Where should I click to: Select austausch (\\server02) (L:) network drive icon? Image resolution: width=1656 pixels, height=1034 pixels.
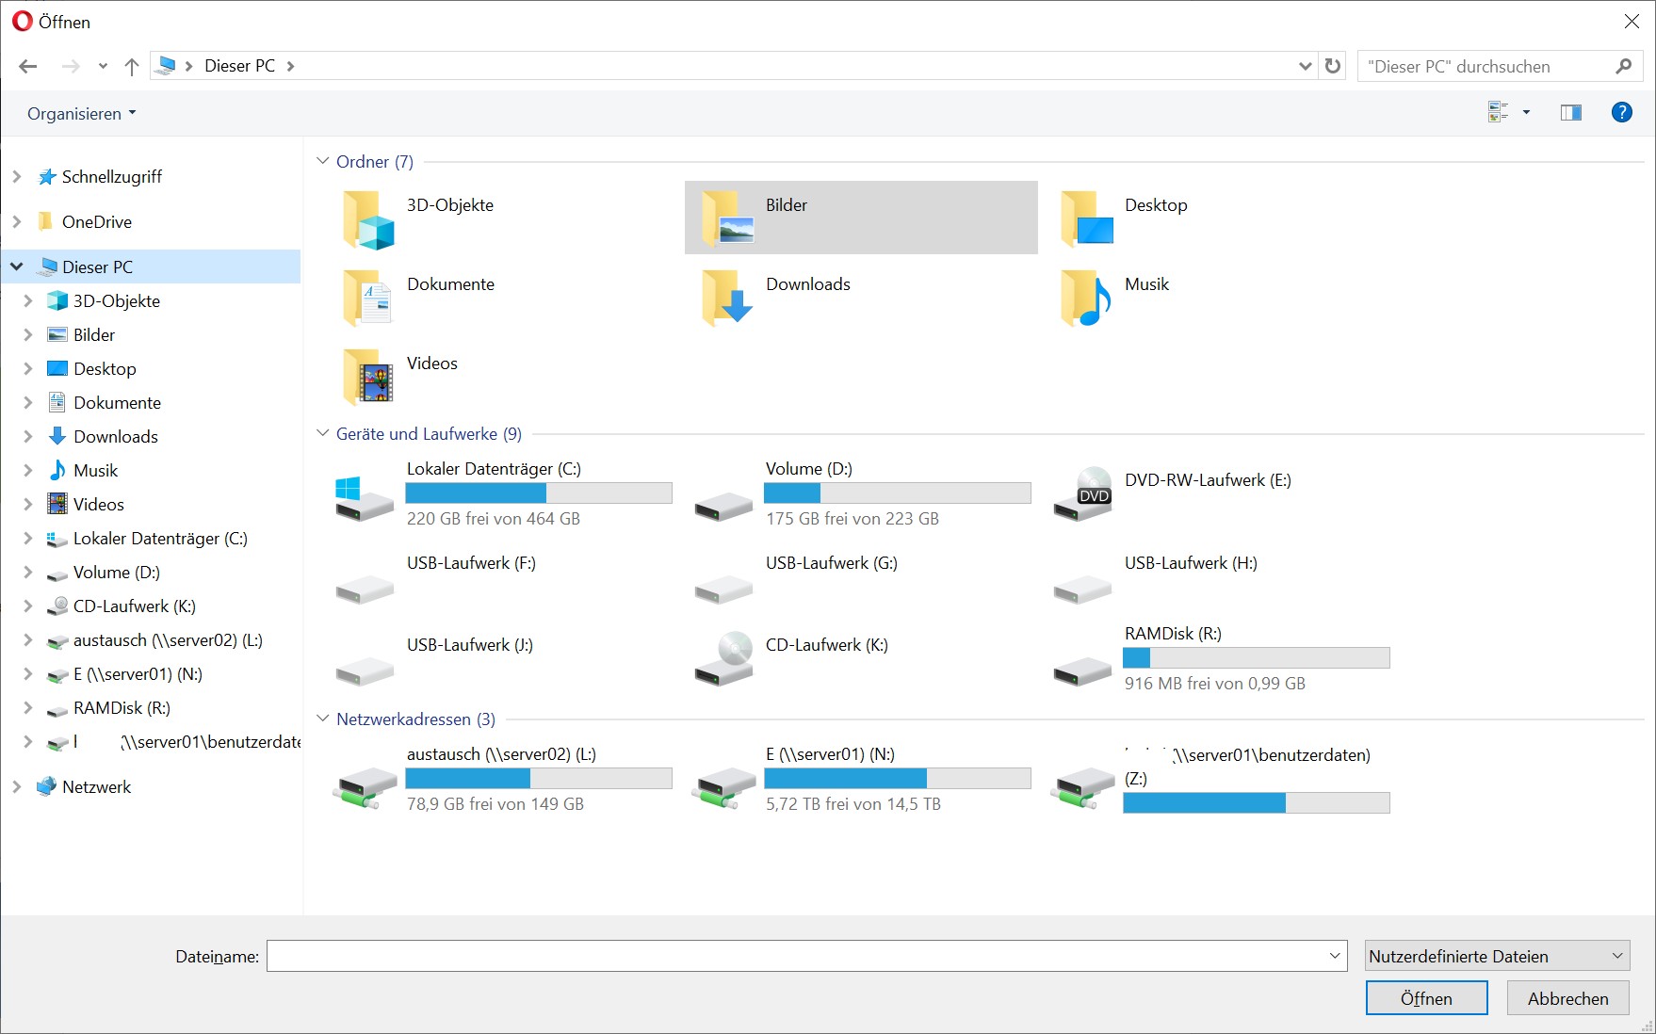(365, 787)
